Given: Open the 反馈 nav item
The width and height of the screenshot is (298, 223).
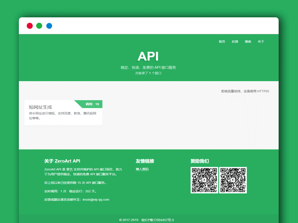Looking at the screenshot, I should click(235, 42).
